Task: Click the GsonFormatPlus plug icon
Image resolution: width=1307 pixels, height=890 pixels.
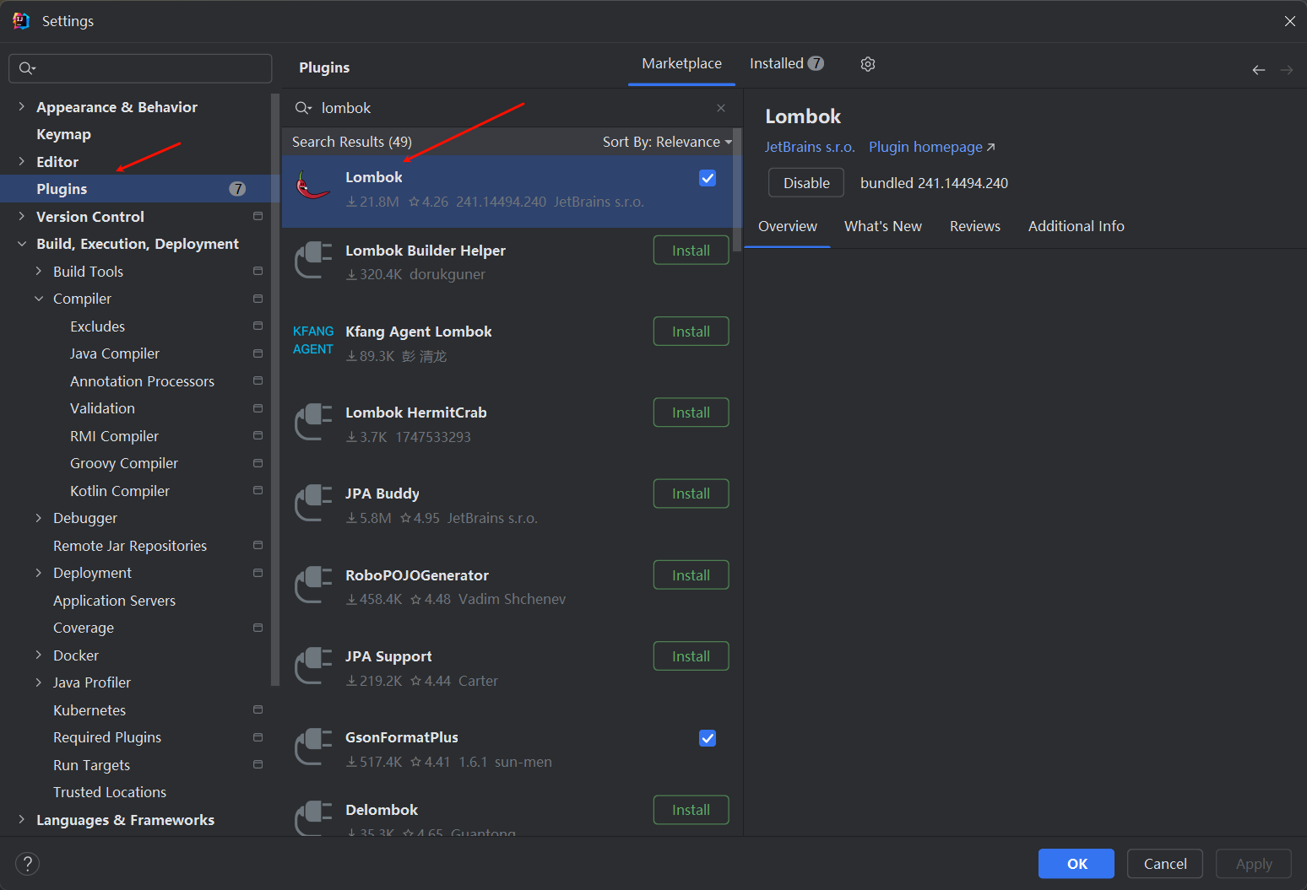Action: point(313,747)
